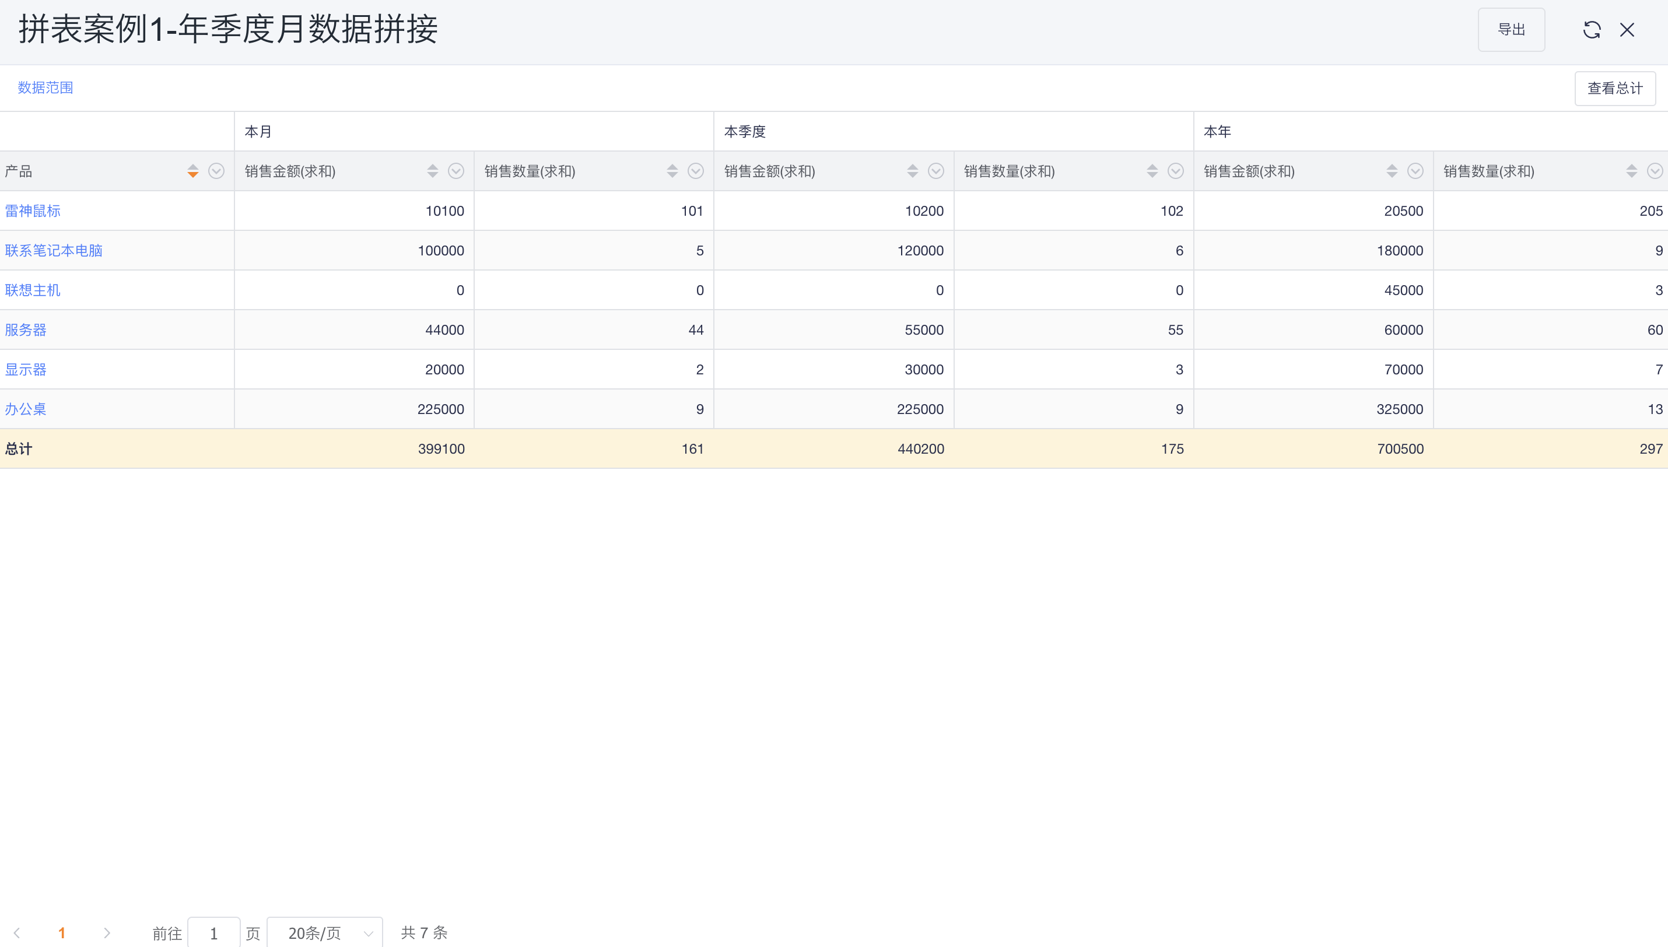This screenshot has width=1668, height=947.
Task: Open 本月 销售数量(求和) column menu
Action: click(696, 171)
